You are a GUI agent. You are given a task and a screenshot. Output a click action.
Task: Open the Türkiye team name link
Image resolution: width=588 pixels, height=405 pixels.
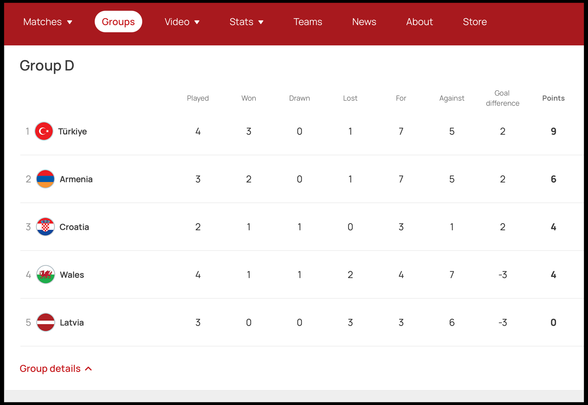[72, 131]
